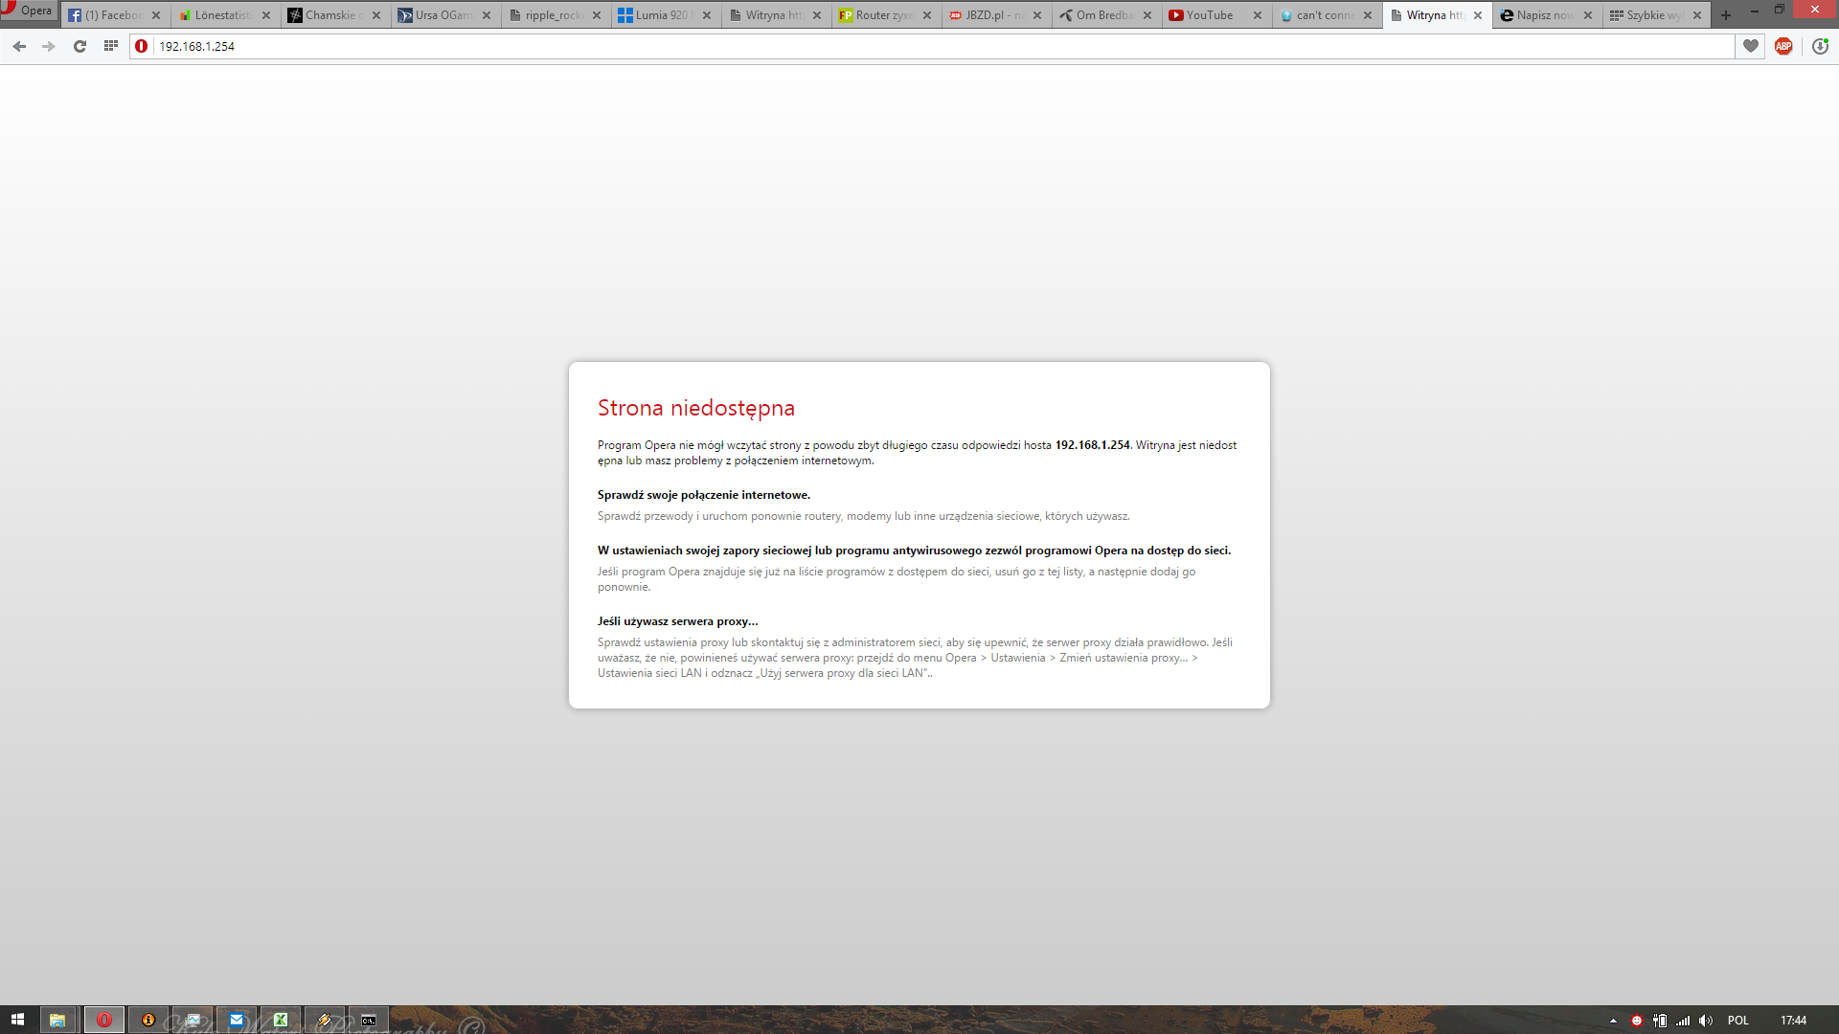Open the command prompt taskbar icon
This screenshot has height=1034, width=1839.
[x=369, y=1020]
